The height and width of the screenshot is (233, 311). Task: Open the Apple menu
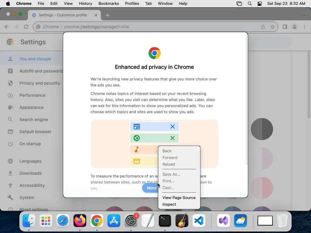click(x=8, y=4)
